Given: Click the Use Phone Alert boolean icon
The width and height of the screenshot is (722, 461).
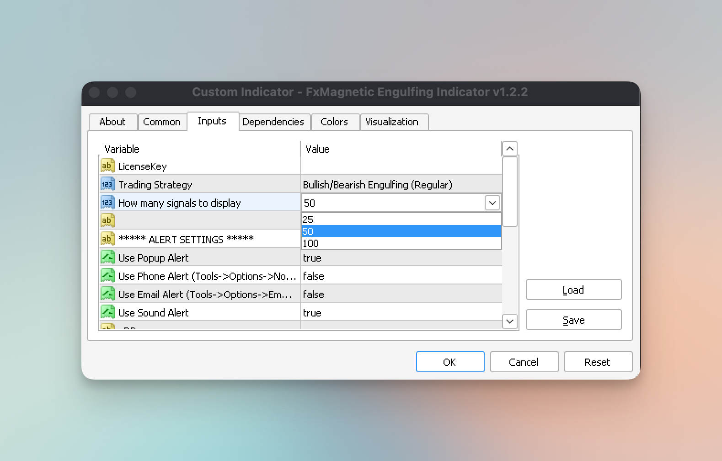Looking at the screenshot, I should pos(107,276).
